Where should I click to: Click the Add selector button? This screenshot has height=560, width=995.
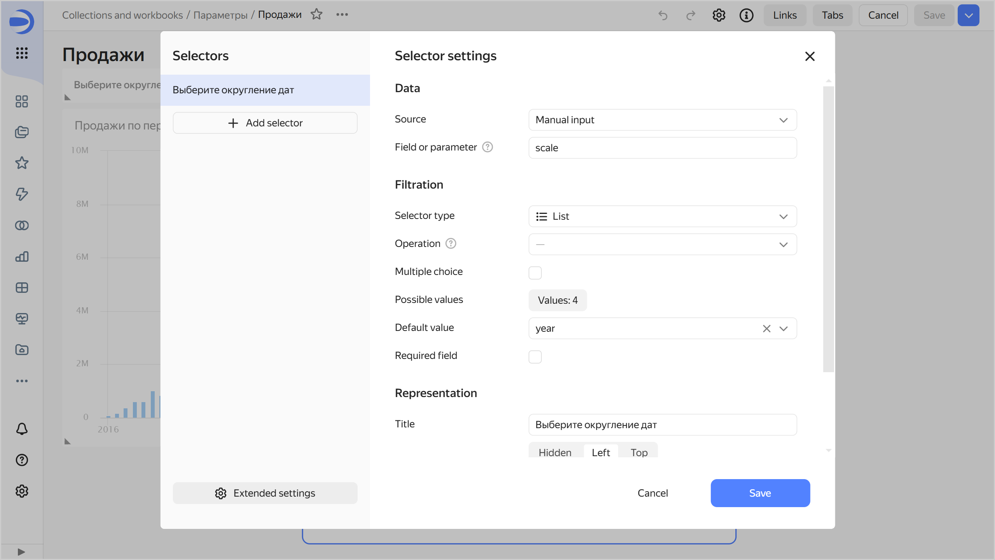pos(265,123)
